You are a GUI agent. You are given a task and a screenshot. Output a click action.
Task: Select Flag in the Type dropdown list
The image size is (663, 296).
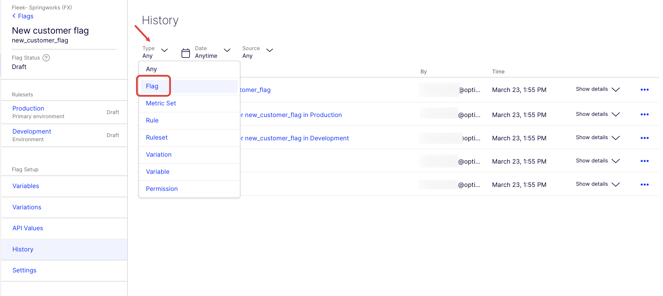[152, 86]
